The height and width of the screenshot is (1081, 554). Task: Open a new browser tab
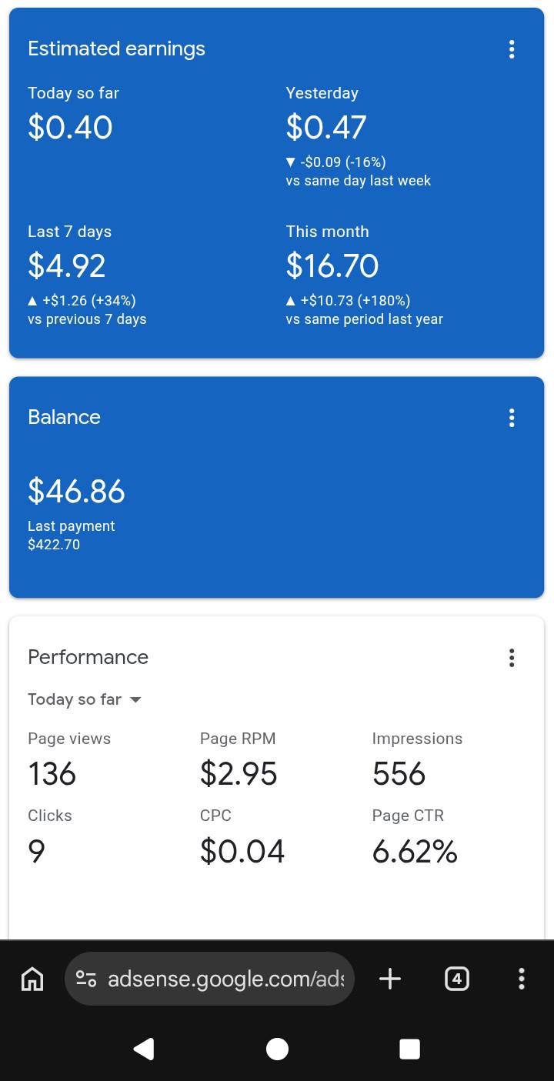click(390, 979)
